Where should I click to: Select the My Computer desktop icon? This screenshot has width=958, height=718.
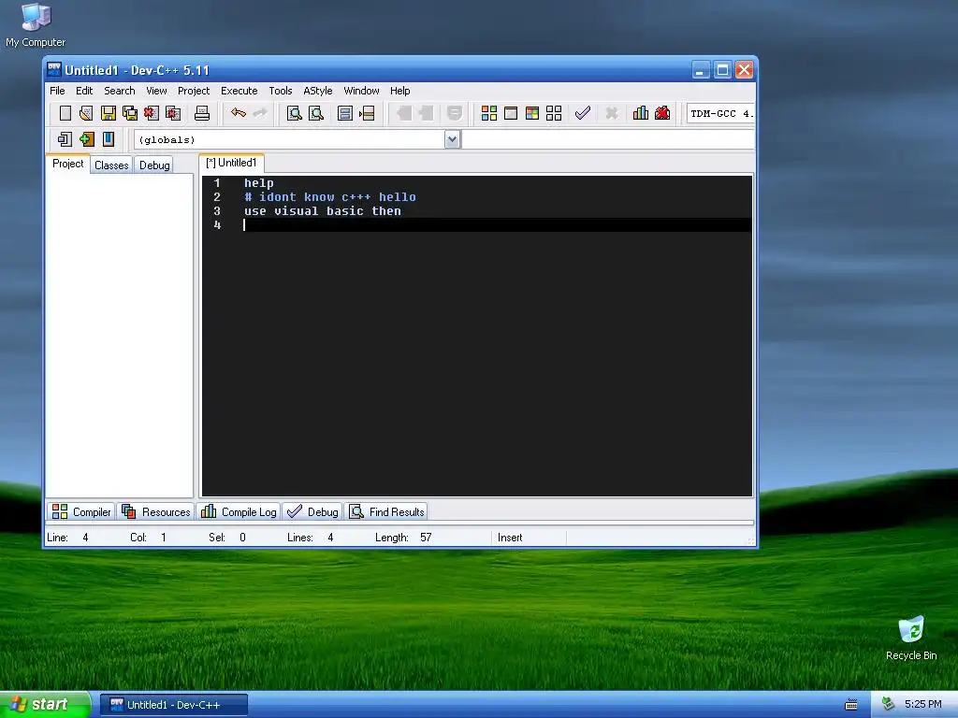36,25
